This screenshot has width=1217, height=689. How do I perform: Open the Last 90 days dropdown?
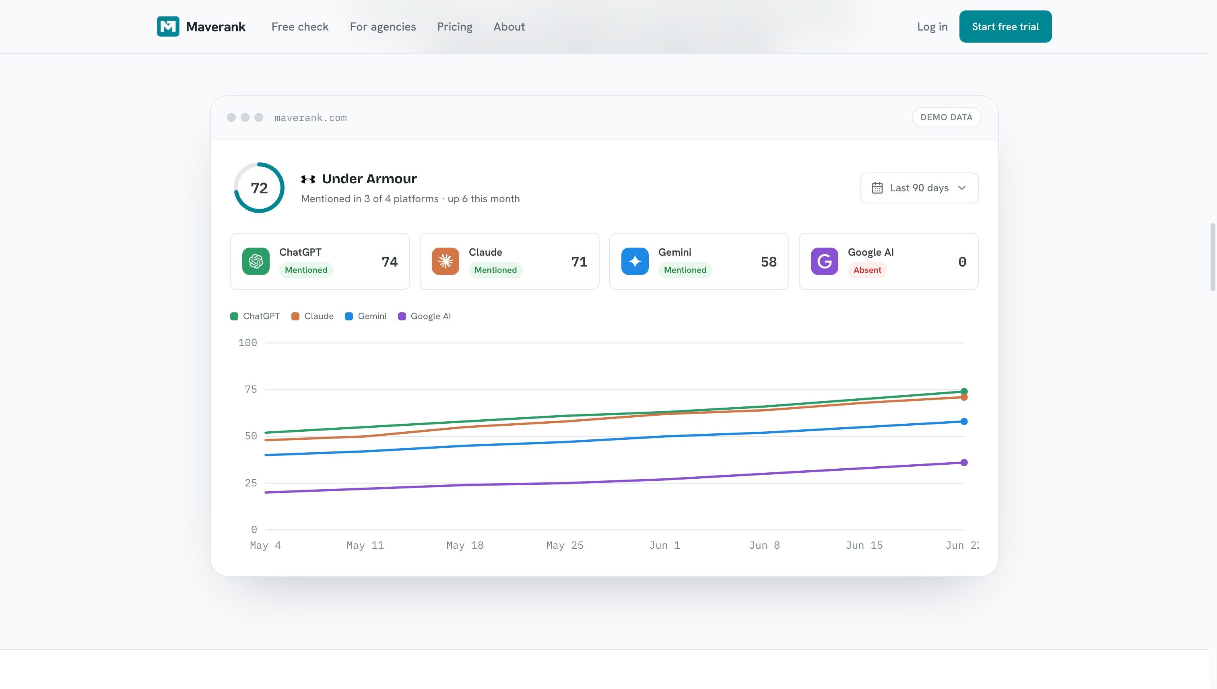point(919,188)
